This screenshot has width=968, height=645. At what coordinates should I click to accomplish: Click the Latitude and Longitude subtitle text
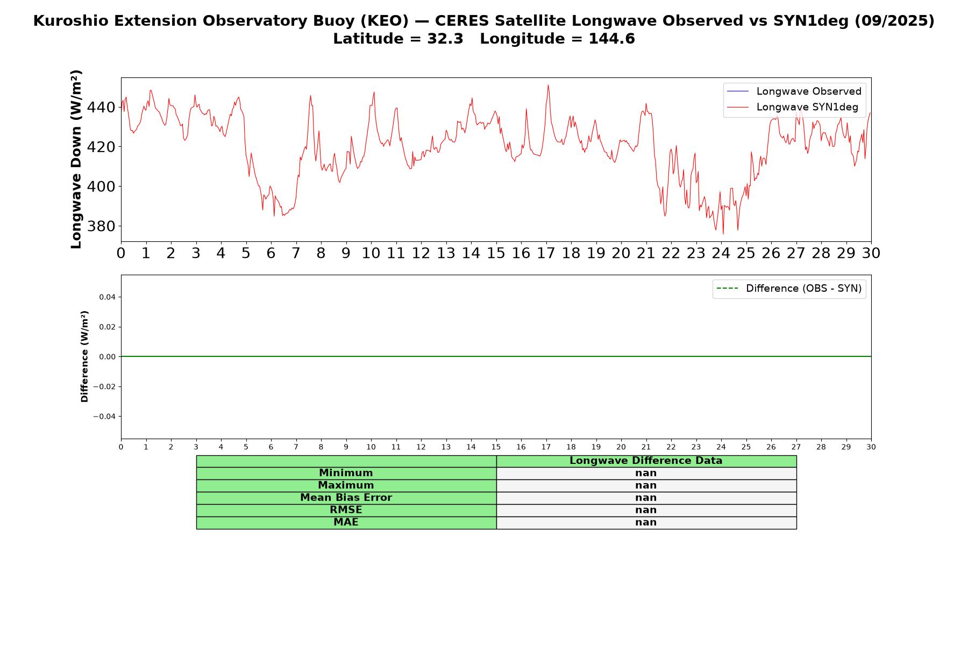coord(484,39)
